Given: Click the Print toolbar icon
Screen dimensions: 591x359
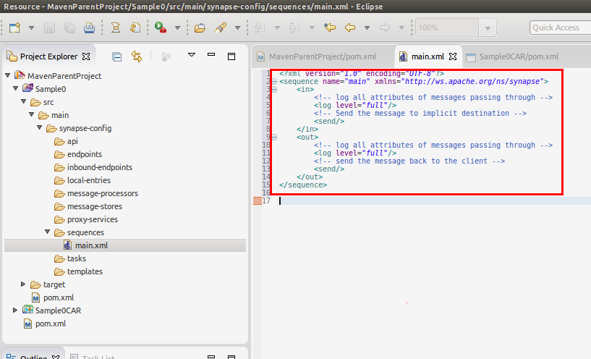Looking at the screenshot, I should (x=89, y=28).
